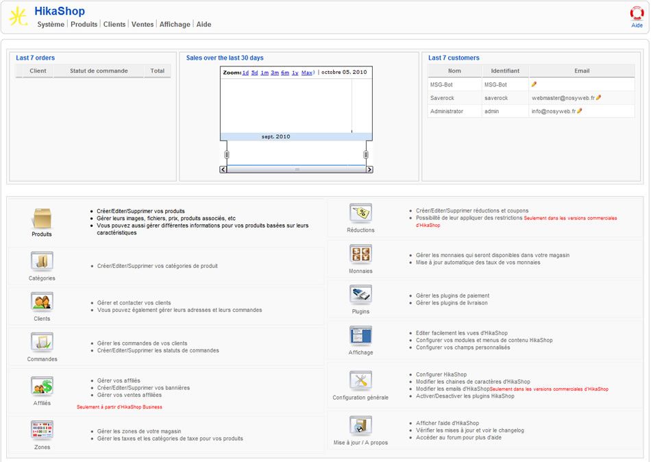
Task: Set chart zoom to 5d
Action: (254, 72)
